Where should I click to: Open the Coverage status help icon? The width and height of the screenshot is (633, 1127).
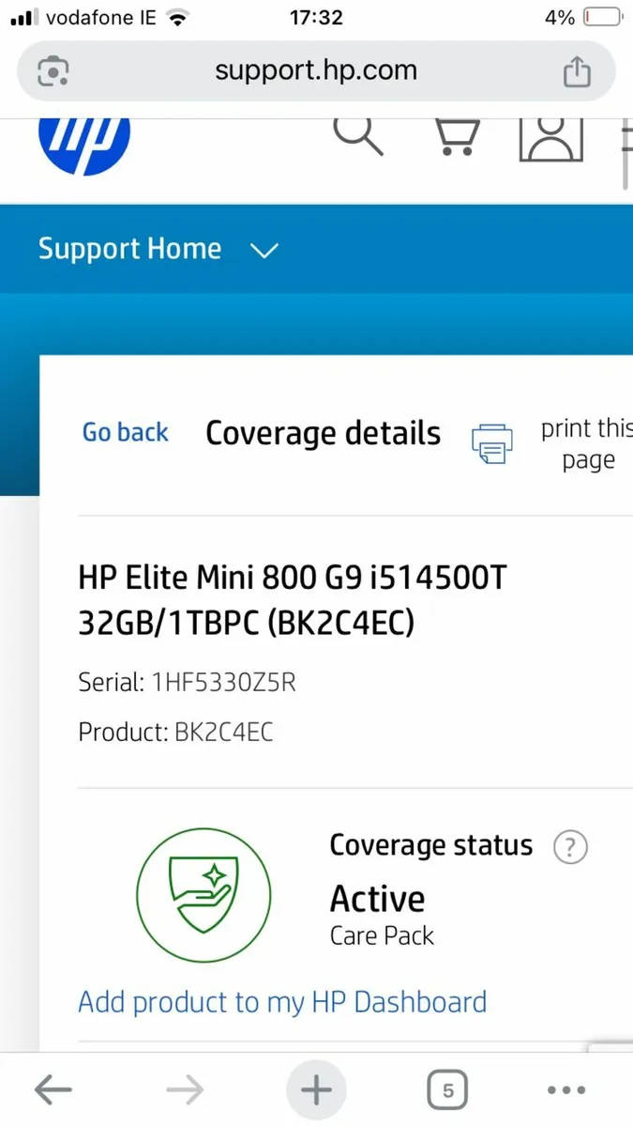[570, 847]
